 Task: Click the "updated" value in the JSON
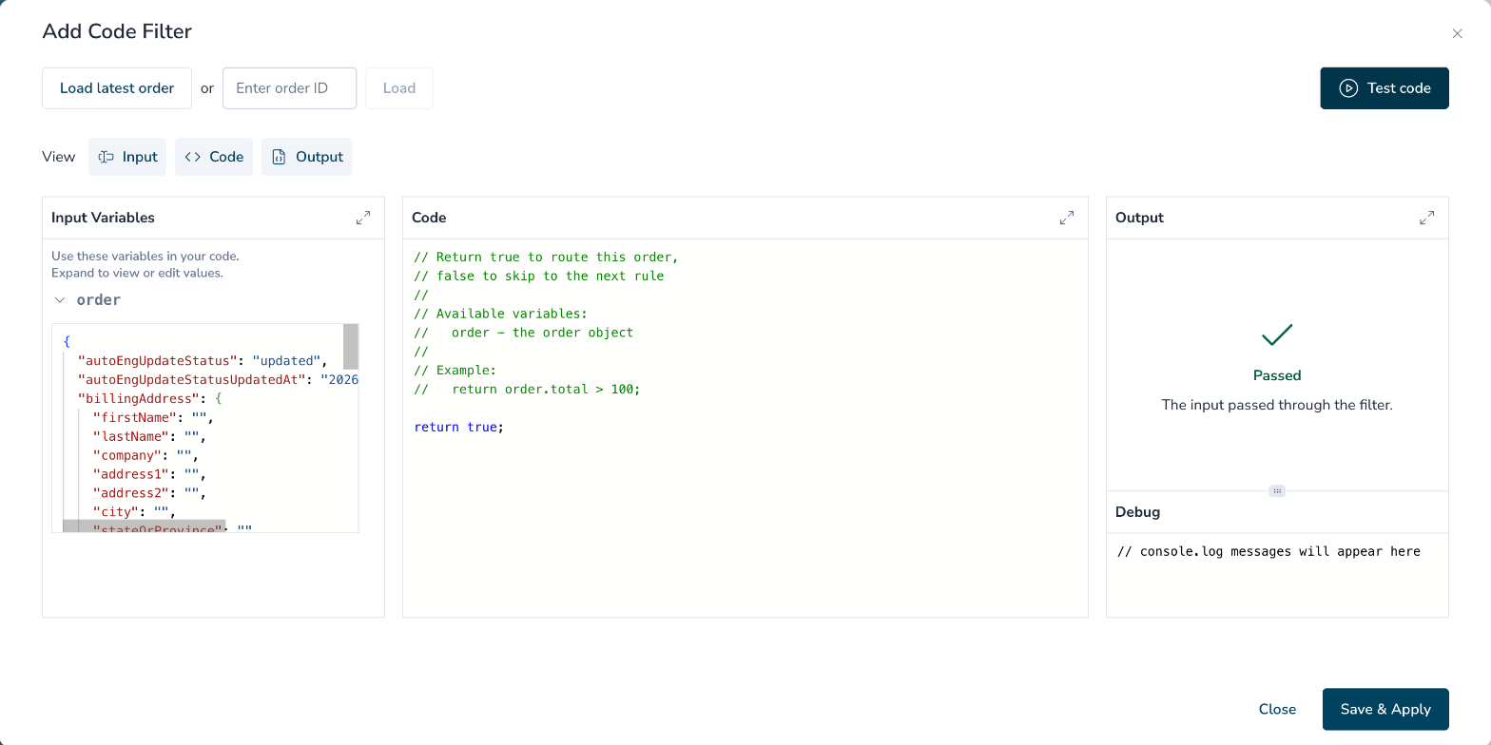point(286,361)
